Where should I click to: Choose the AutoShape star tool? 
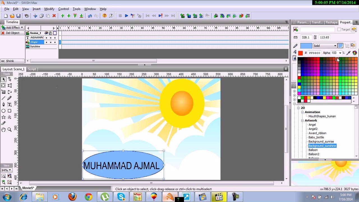4,117
